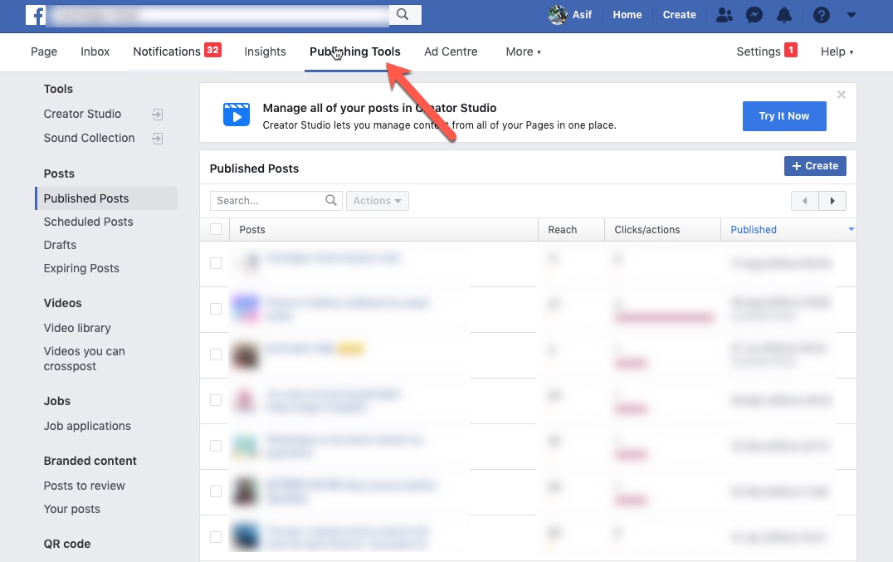The image size is (893, 562).
Task: Open Asif's profile avatar
Action: (x=558, y=15)
